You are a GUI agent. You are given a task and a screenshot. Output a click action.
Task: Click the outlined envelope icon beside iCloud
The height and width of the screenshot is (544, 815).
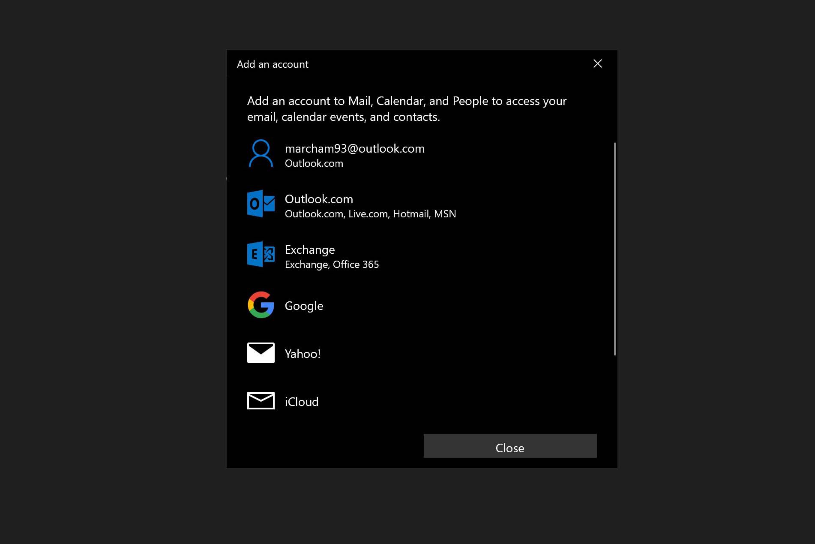click(x=261, y=401)
